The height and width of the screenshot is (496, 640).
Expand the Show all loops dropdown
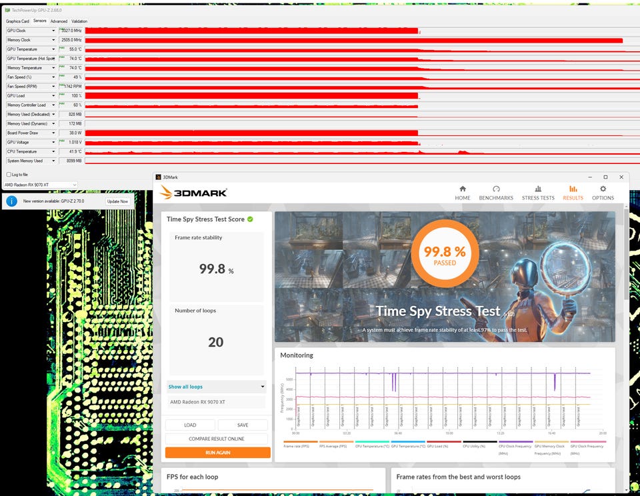(x=216, y=387)
